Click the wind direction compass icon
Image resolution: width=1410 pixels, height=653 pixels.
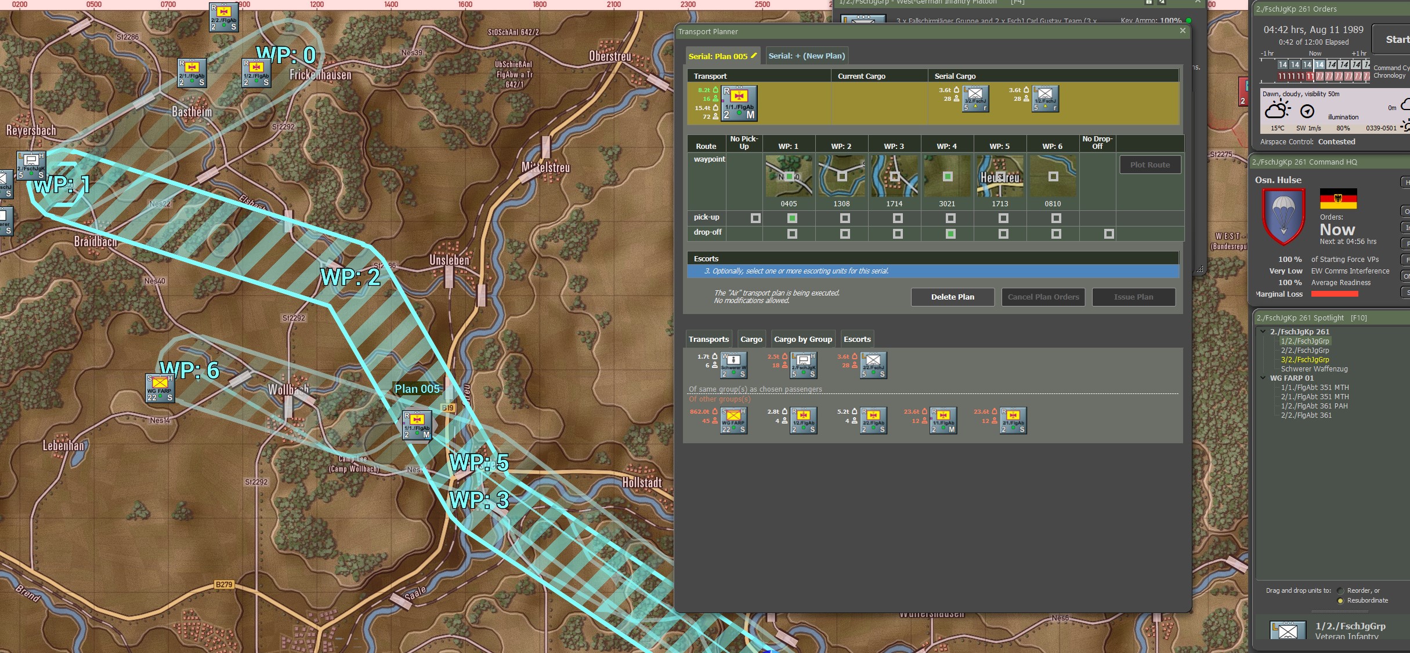[1307, 111]
